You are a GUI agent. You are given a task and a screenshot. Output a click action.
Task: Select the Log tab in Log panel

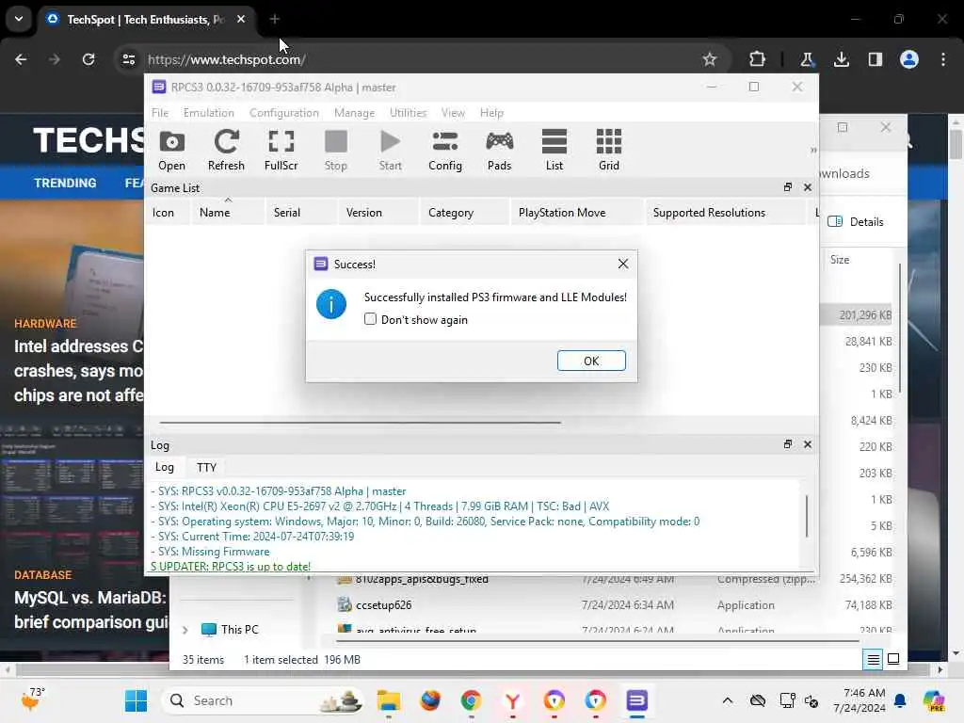164,467
